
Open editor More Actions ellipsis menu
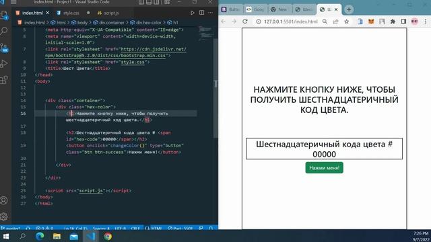coord(210,13)
